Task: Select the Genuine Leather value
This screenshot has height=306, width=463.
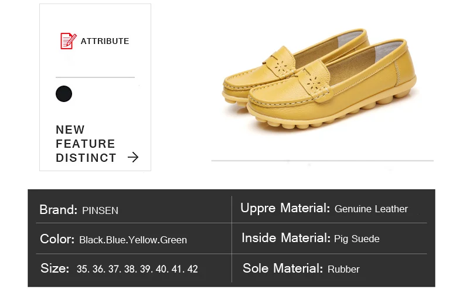Action: pyautogui.click(x=371, y=209)
